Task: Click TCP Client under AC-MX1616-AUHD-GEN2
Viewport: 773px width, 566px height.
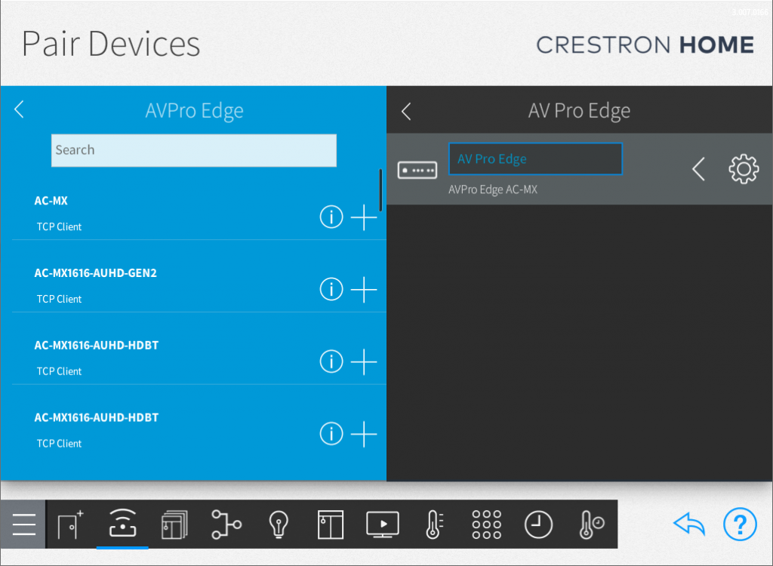Action: 59,299
